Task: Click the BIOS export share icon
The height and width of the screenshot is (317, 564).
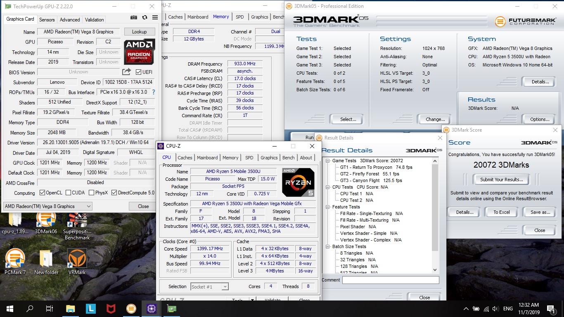Action: tap(126, 72)
